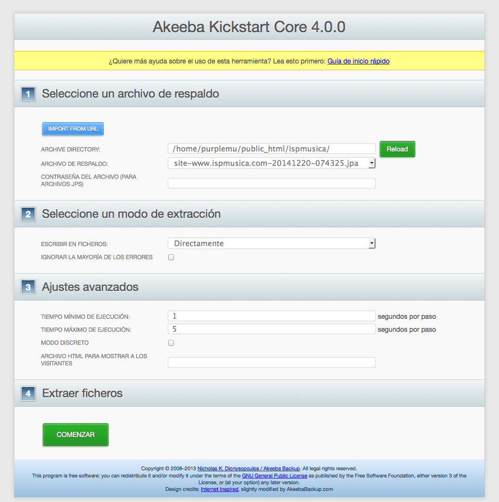Edit the Archive Directory path field
The height and width of the screenshot is (502, 499).
coord(272,149)
